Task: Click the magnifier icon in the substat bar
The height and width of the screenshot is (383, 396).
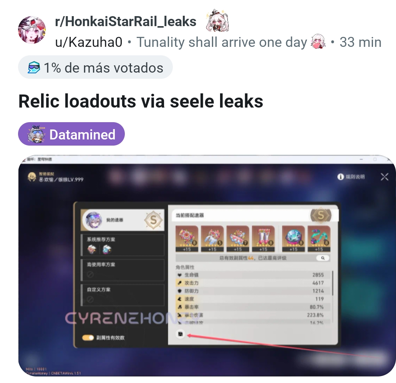Action: click(323, 258)
